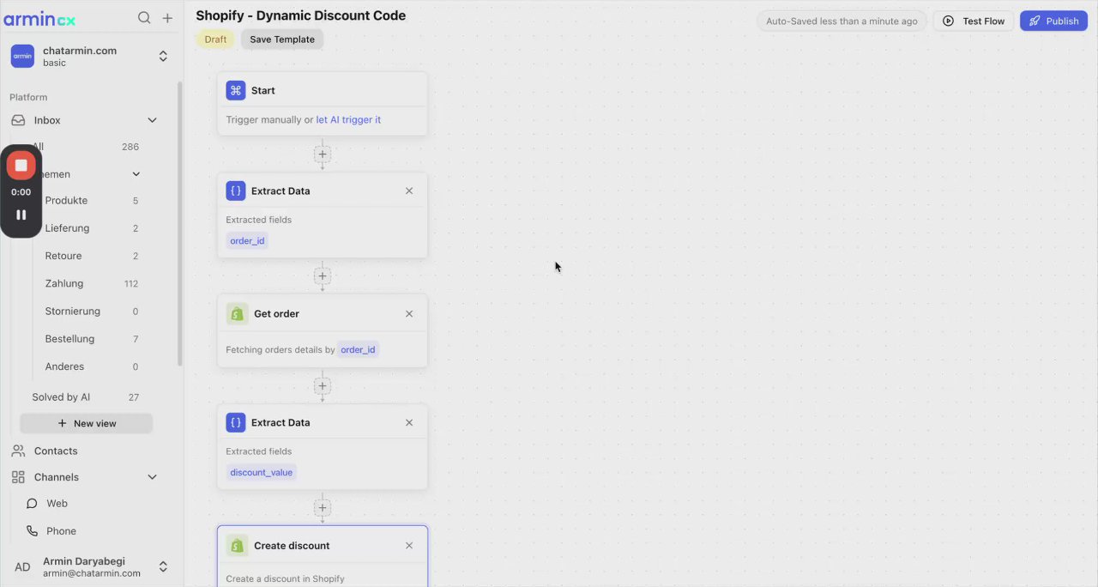Click the 'let AI trigger it' link
The width and height of the screenshot is (1098, 587).
pos(348,120)
